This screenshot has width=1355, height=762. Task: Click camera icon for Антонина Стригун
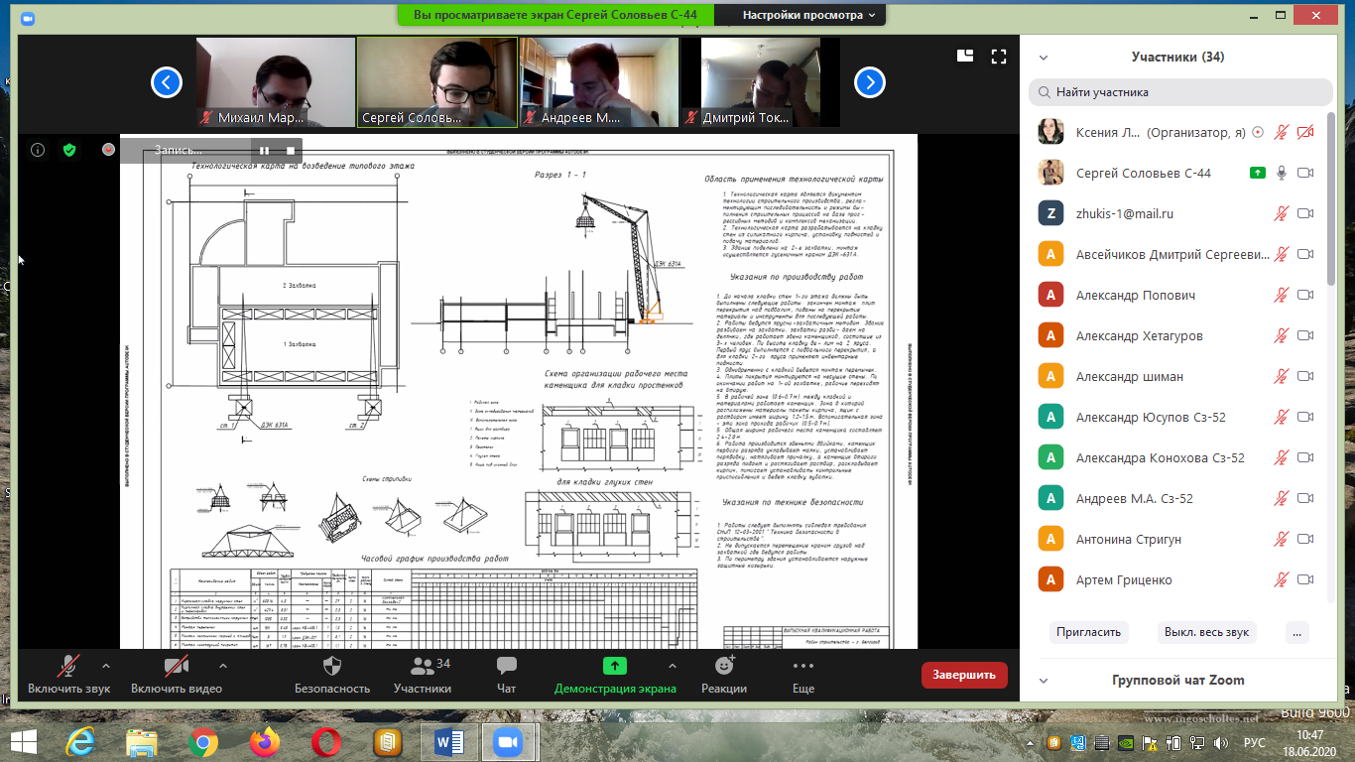[x=1305, y=539]
